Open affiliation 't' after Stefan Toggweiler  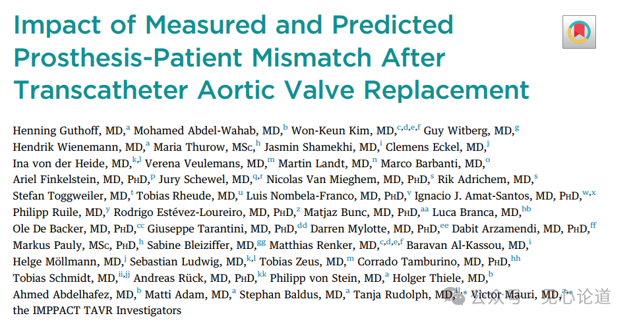pos(133,193)
